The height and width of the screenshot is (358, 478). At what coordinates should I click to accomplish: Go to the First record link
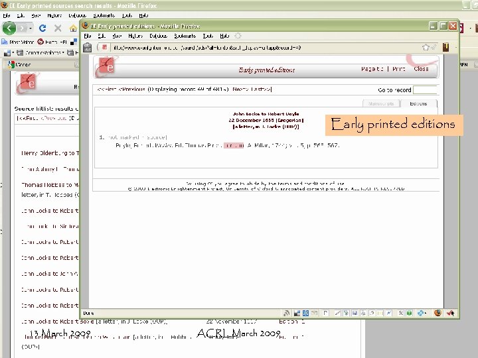106,89
